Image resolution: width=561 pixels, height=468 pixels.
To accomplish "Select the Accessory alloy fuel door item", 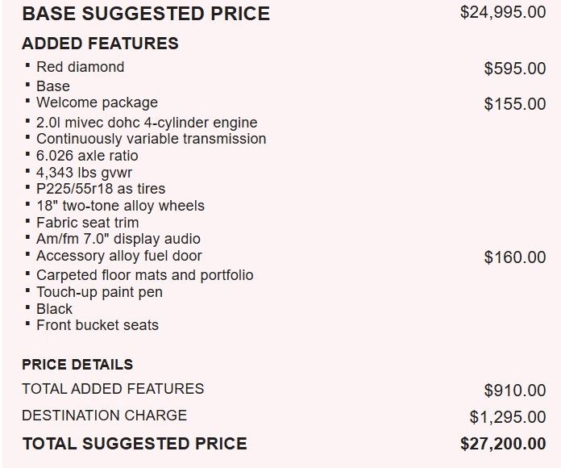I will point(118,256).
